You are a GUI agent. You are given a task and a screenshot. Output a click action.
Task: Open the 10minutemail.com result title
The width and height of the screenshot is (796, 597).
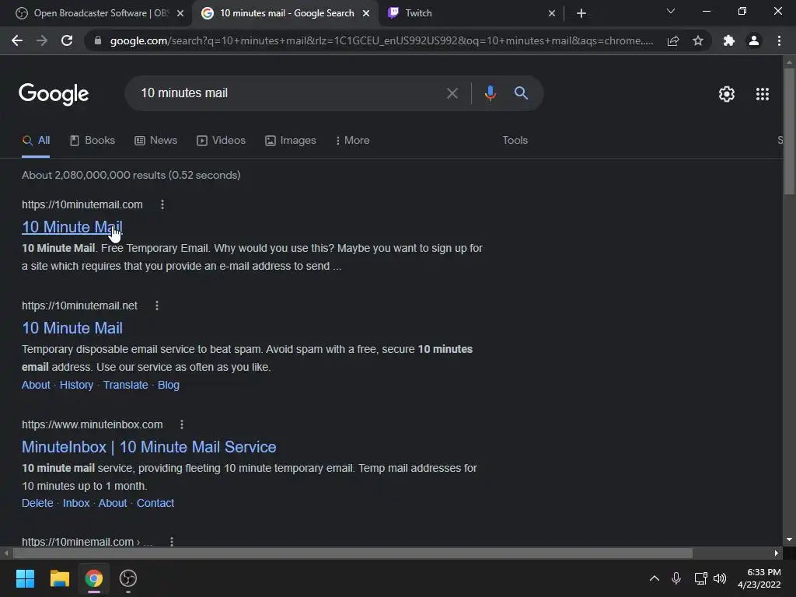pyautogui.click(x=72, y=227)
